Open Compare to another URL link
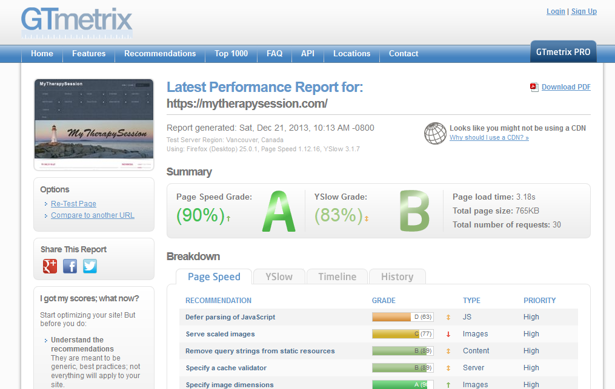The height and width of the screenshot is (389, 615). (93, 215)
